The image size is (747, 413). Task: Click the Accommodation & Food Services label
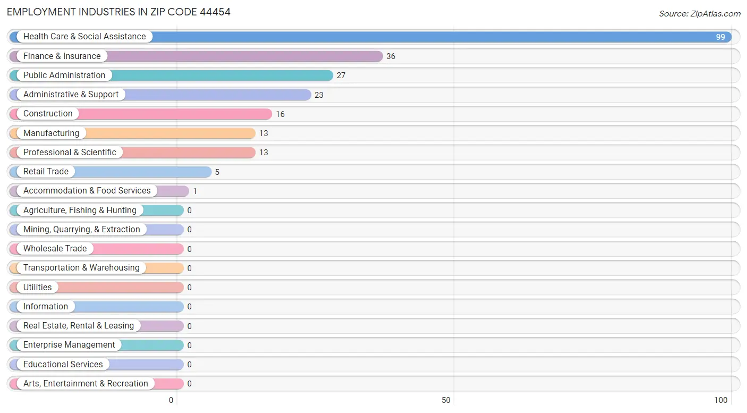click(x=87, y=191)
